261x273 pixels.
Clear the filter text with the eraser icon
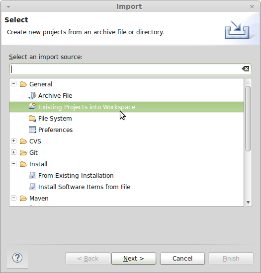point(245,69)
